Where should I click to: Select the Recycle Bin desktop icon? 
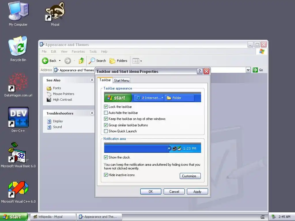point(18,46)
